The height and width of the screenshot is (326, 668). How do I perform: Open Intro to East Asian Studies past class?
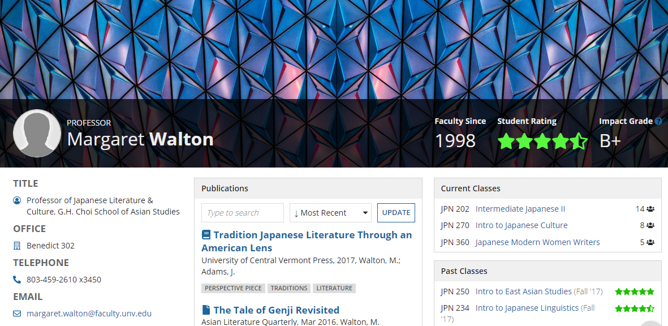tap(524, 291)
